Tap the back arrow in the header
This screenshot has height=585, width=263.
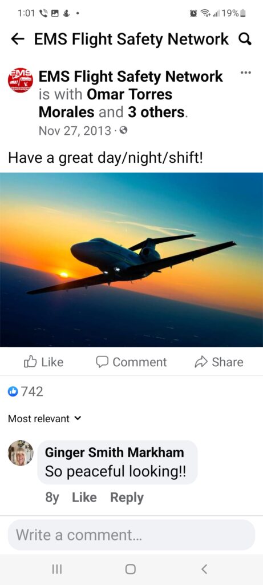point(18,39)
